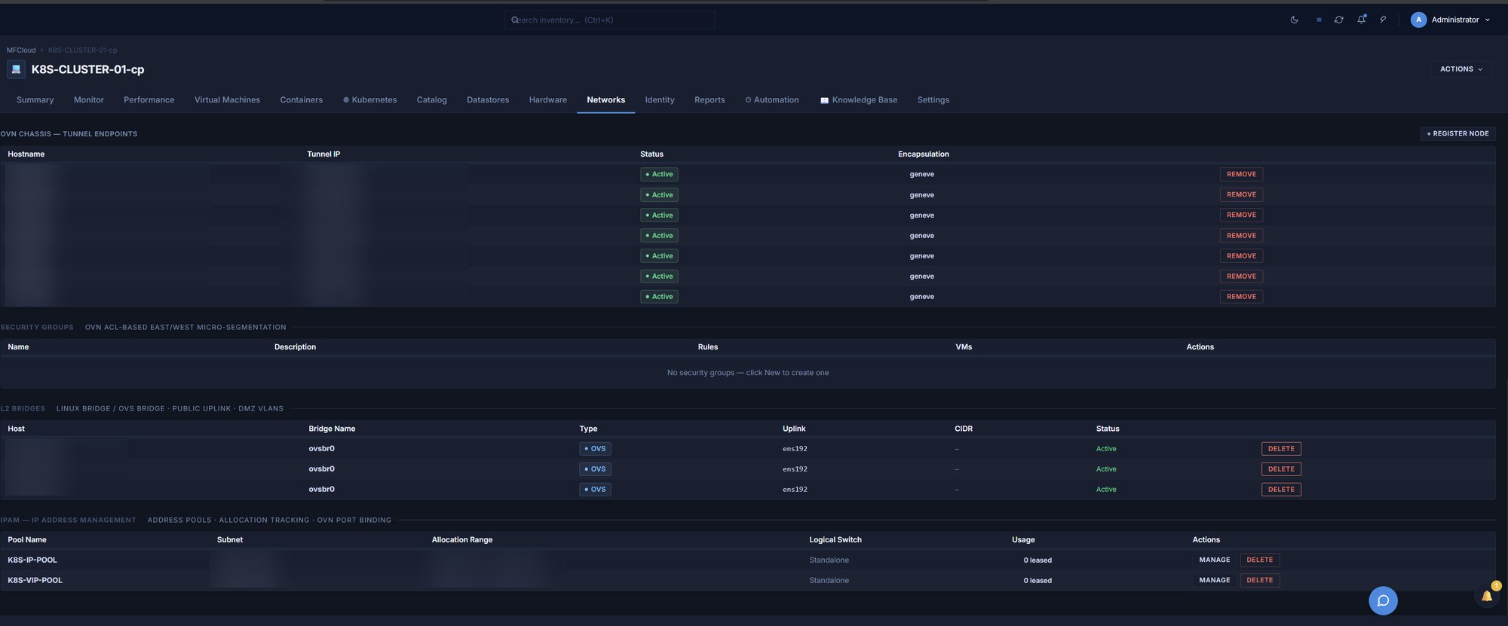Click the Encapsulation column header
This screenshot has height=626, width=1508.
[924, 154]
